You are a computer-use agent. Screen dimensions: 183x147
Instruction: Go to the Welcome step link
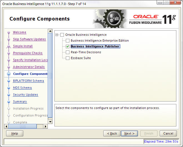tap(19, 32)
